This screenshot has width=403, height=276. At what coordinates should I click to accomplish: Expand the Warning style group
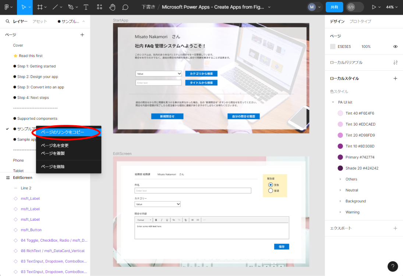340,212
